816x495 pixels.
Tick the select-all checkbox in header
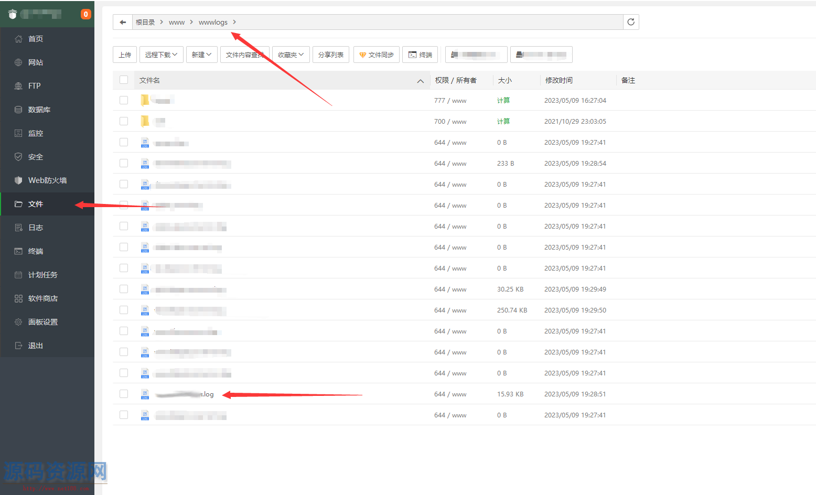coord(124,80)
